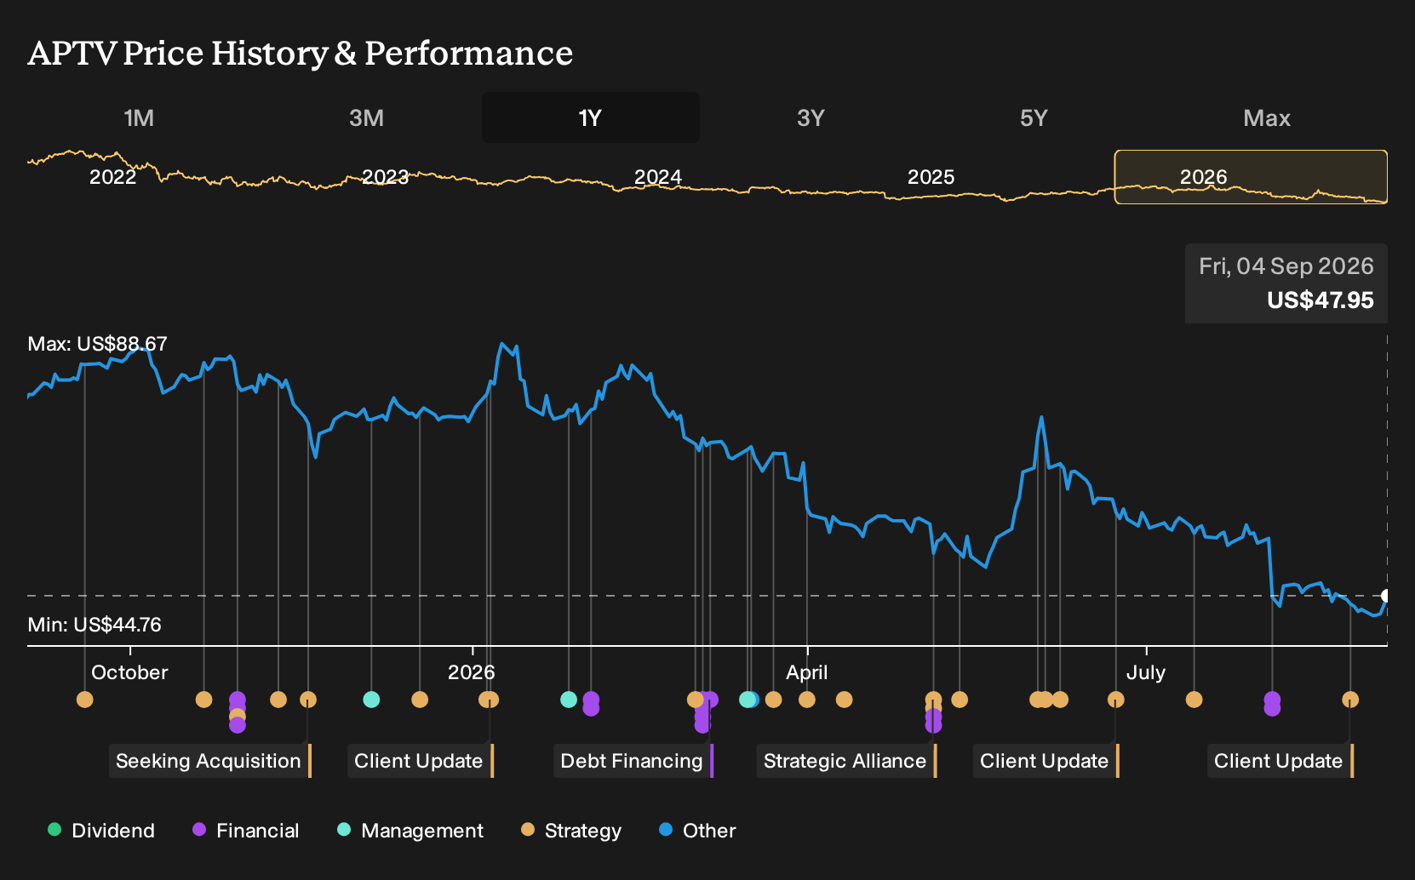Click the current price endpoint dot
Screen dimensions: 1415x880
tap(1386, 596)
